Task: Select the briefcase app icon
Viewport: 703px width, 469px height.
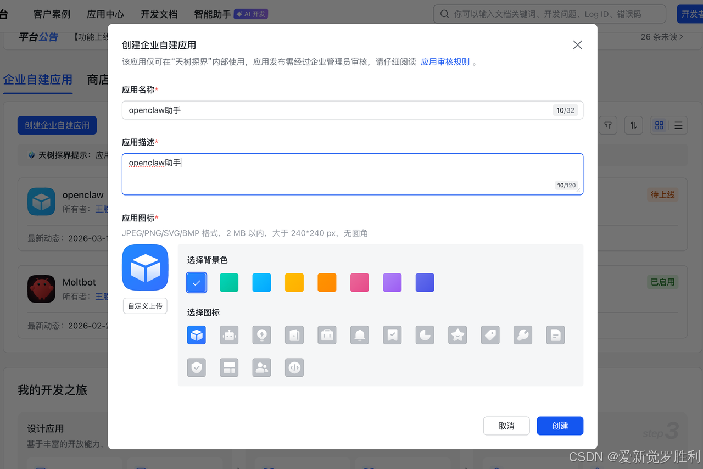Action: coord(327,335)
